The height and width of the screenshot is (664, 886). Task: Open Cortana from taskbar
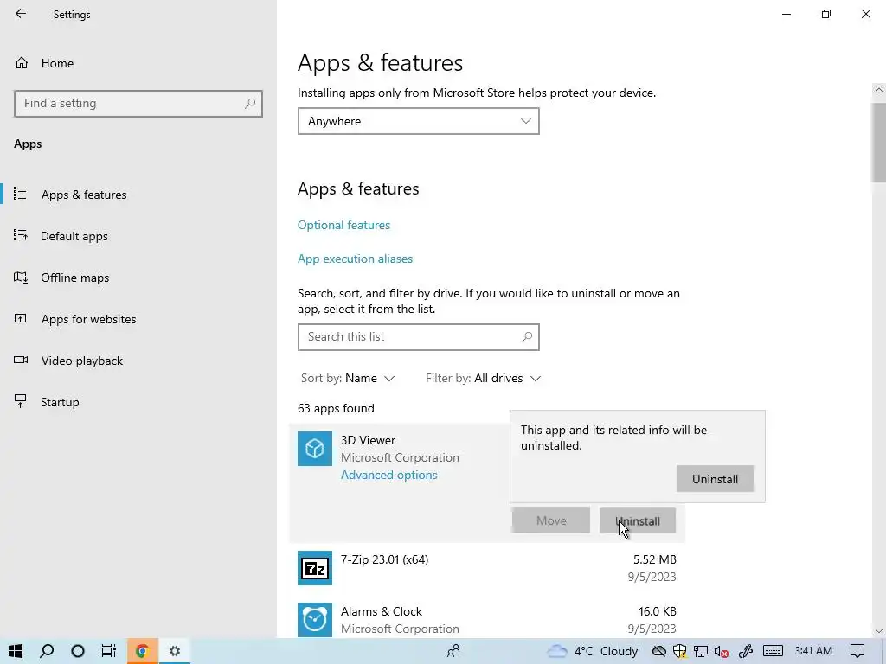click(x=78, y=651)
